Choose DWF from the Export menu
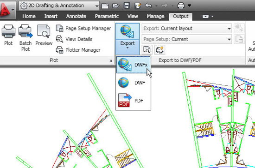Screen dimensions: 255x168 134,83
